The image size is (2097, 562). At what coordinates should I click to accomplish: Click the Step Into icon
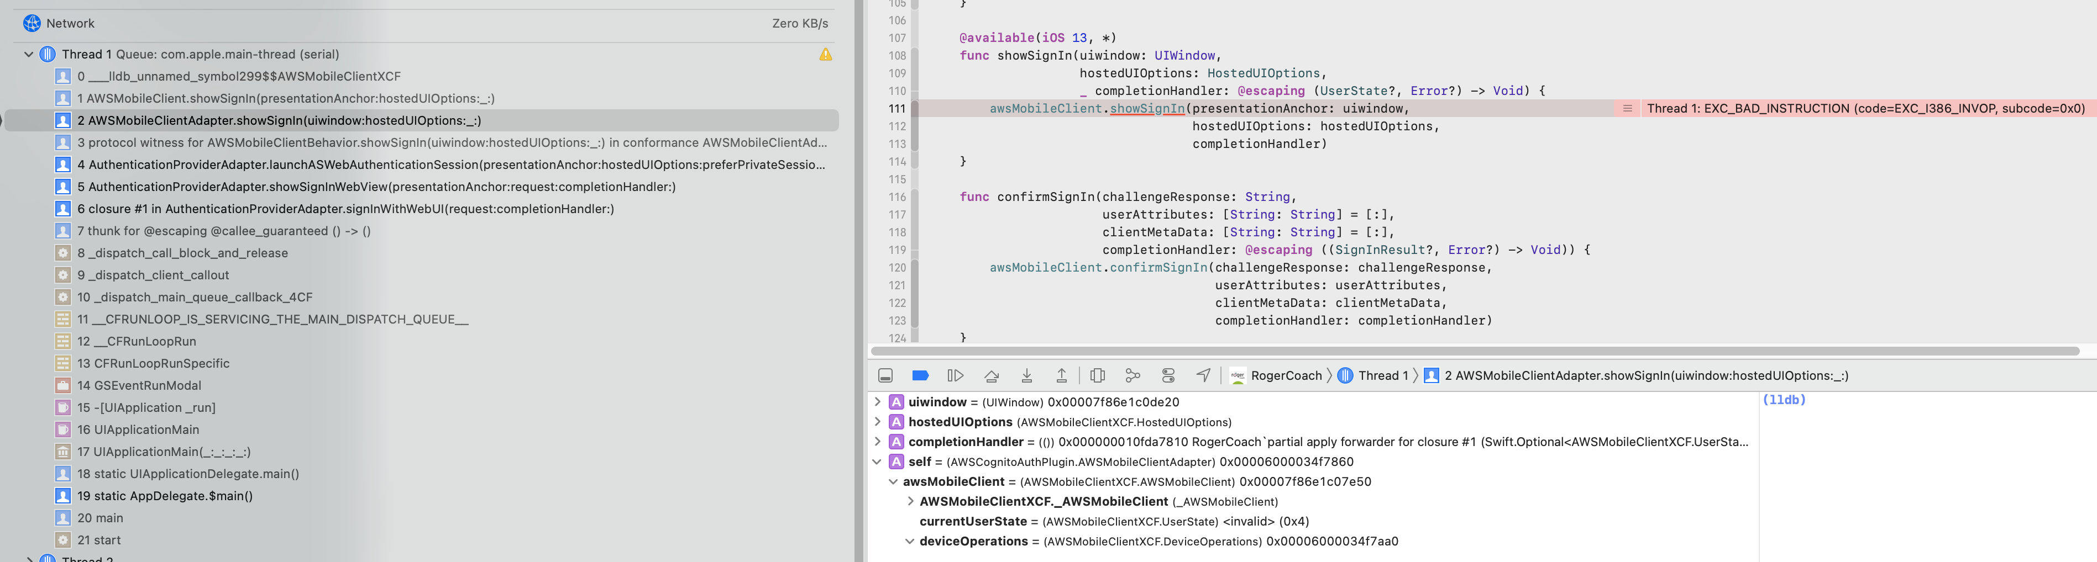coord(1026,375)
